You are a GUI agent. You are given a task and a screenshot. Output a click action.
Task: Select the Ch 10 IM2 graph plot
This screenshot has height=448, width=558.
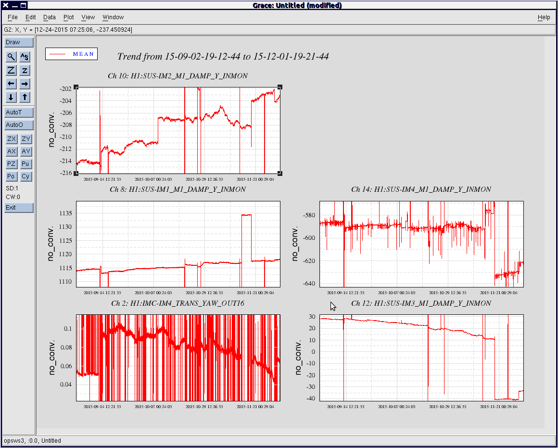coord(178,130)
